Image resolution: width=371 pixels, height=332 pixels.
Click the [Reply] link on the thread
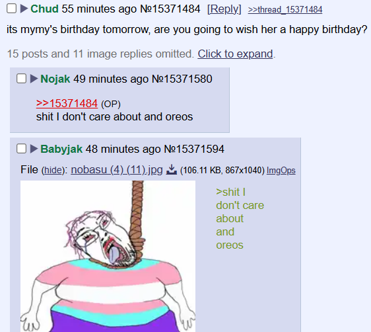[x=224, y=9]
